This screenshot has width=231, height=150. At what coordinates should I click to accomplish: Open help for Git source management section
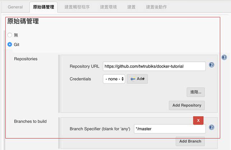(224, 58)
